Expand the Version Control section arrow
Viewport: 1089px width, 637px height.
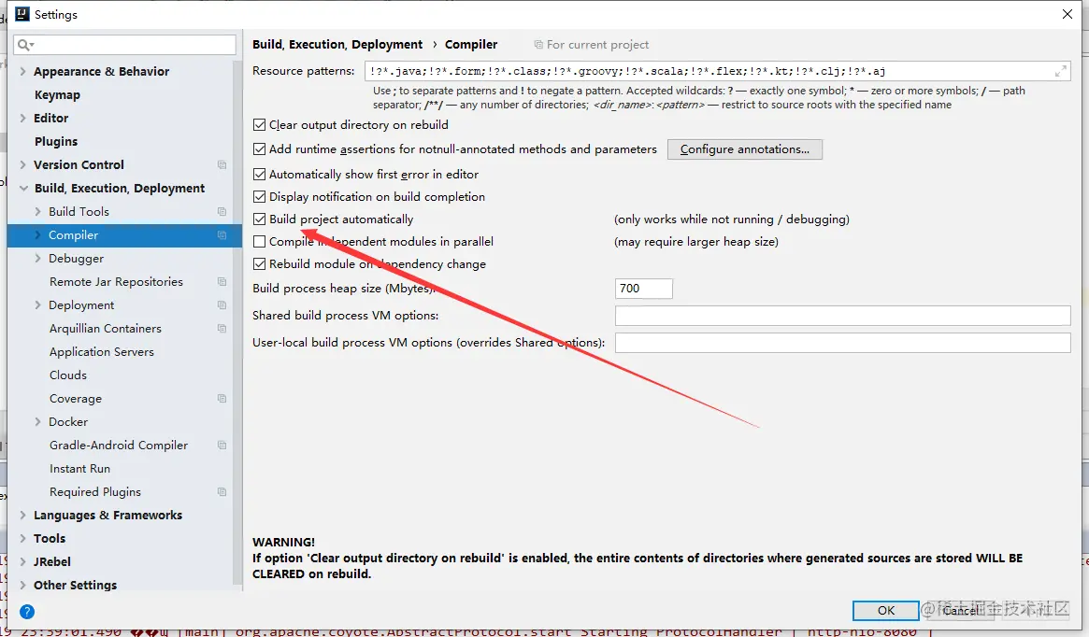point(23,164)
